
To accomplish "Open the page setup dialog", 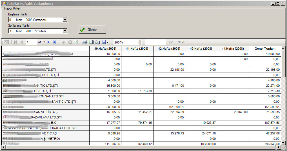I will pos(97,42).
